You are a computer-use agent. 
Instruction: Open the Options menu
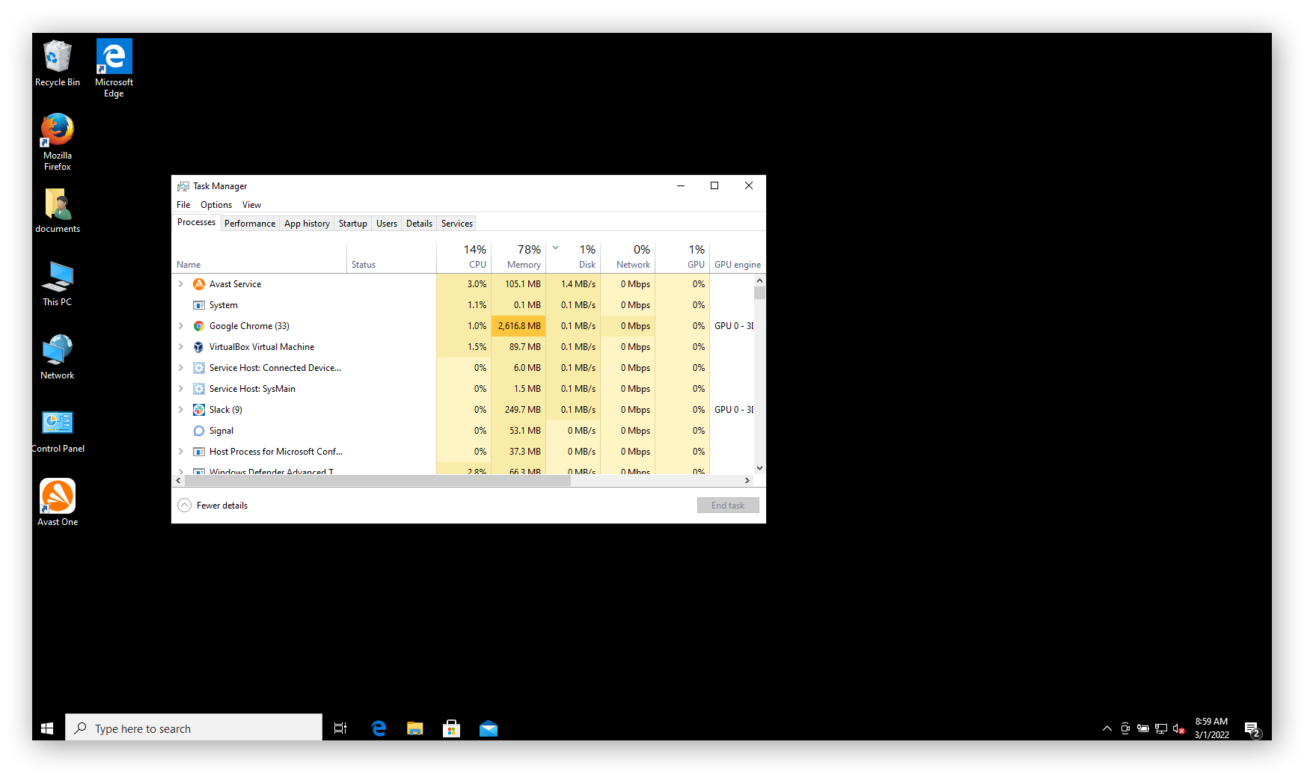(x=215, y=204)
